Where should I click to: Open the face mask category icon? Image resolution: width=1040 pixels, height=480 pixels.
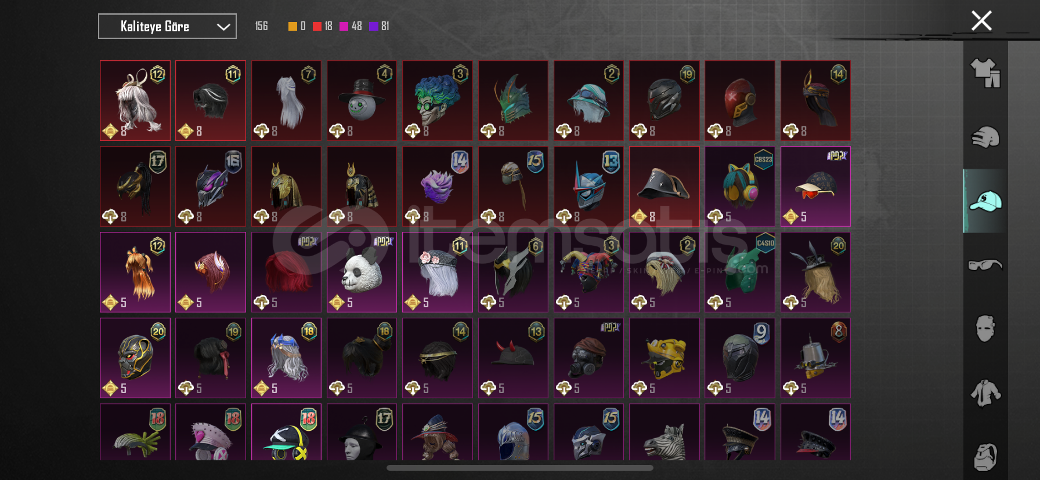click(985, 329)
